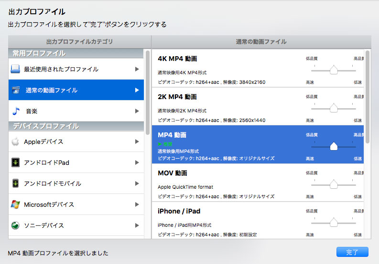
Task: Click the デバイスプロファイル section header
Action: (76, 126)
